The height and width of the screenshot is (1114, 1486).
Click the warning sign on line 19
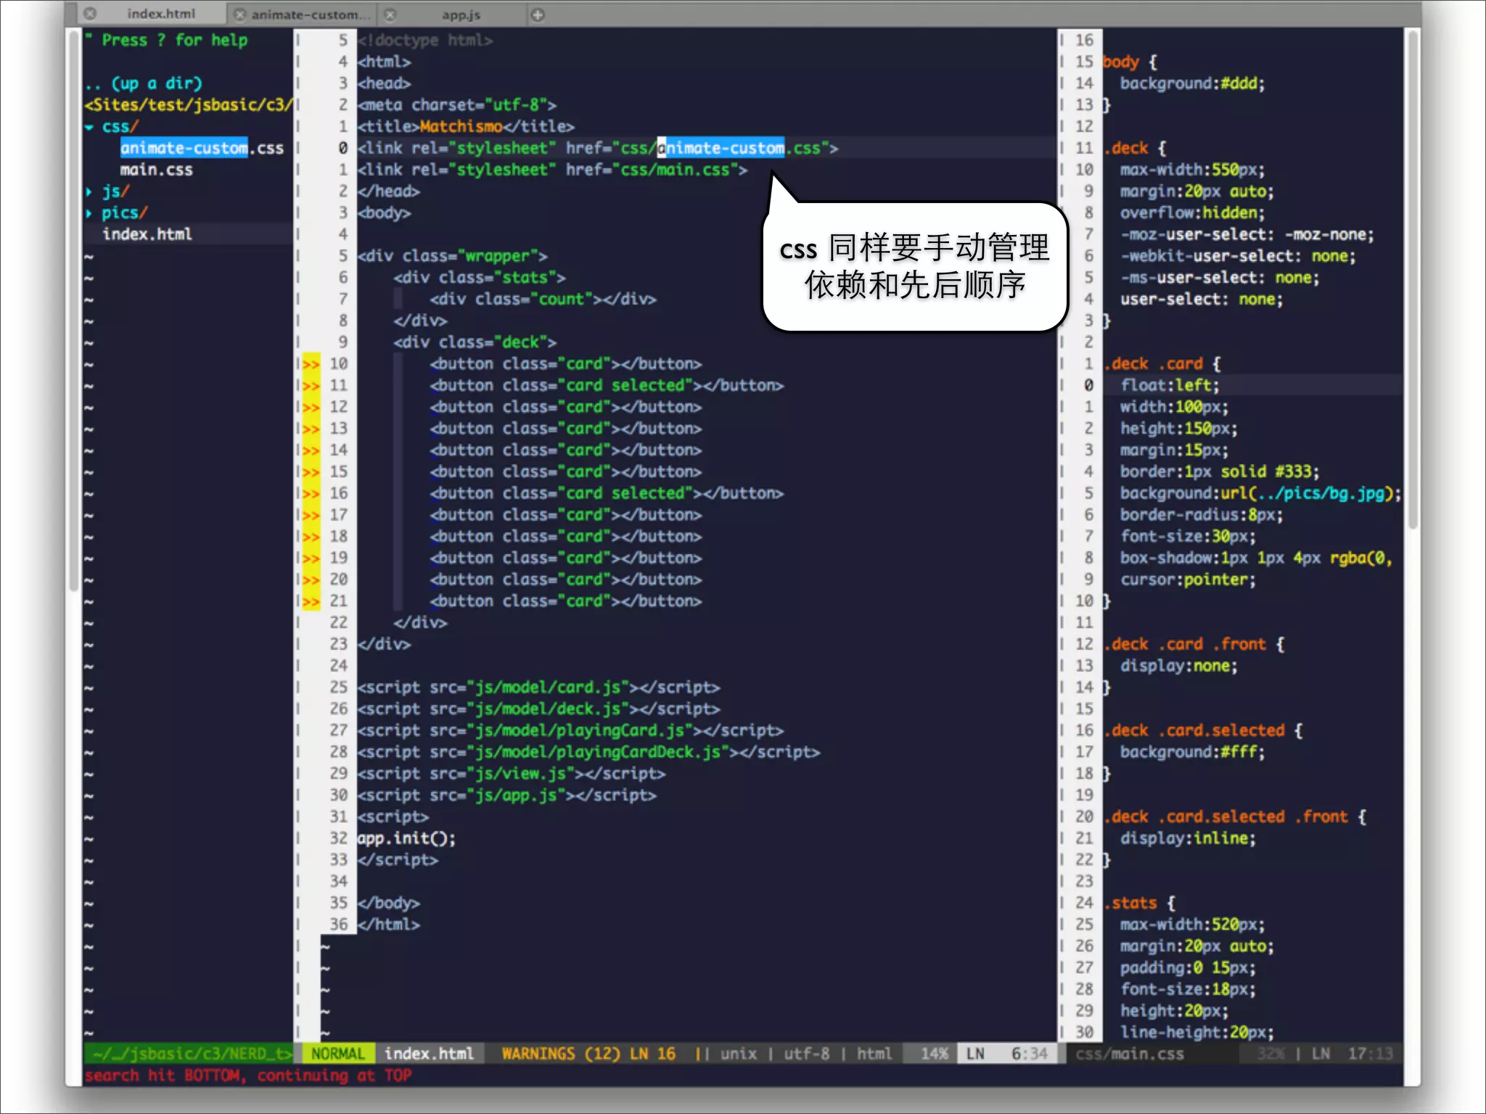(311, 558)
